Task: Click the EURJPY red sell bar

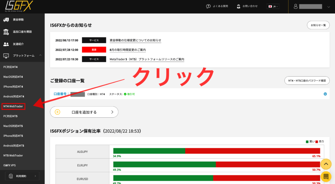Action: (x=268, y=164)
